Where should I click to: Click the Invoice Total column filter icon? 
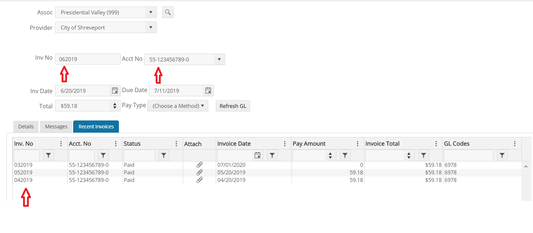point(424,155)
